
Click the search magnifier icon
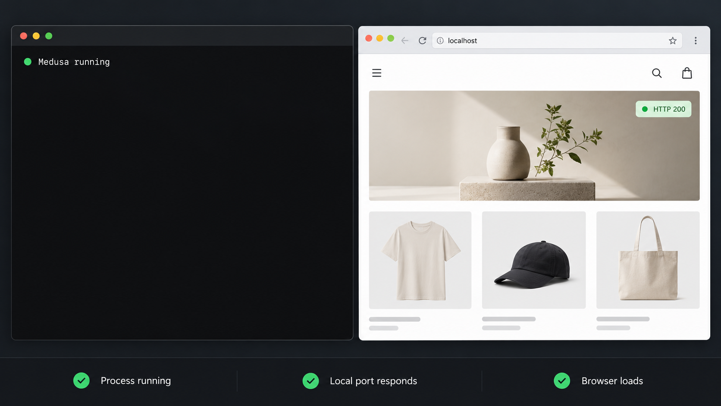(x=657, y=73)
